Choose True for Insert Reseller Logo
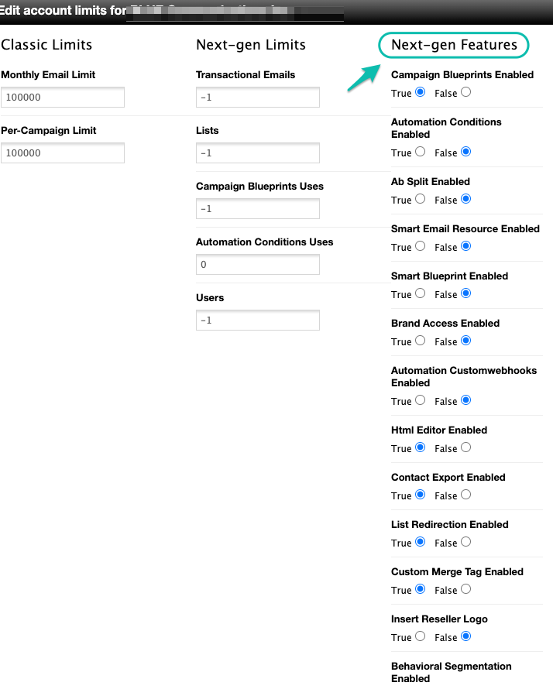The height and width of the screenshot is (689, 553). (421, 636)
